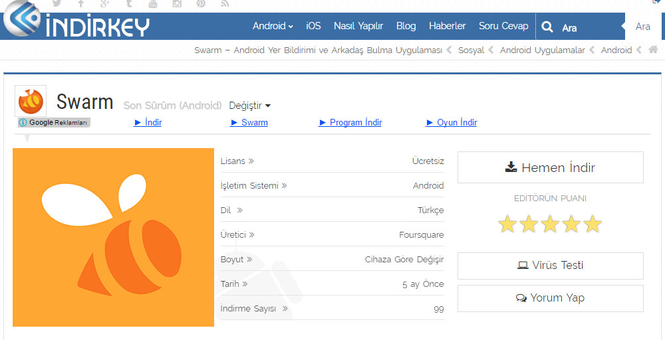Click the İşletim Sistemi label
Image resolution: width=665 pixels, height=340 pixels.
click(x=249, y=185)
